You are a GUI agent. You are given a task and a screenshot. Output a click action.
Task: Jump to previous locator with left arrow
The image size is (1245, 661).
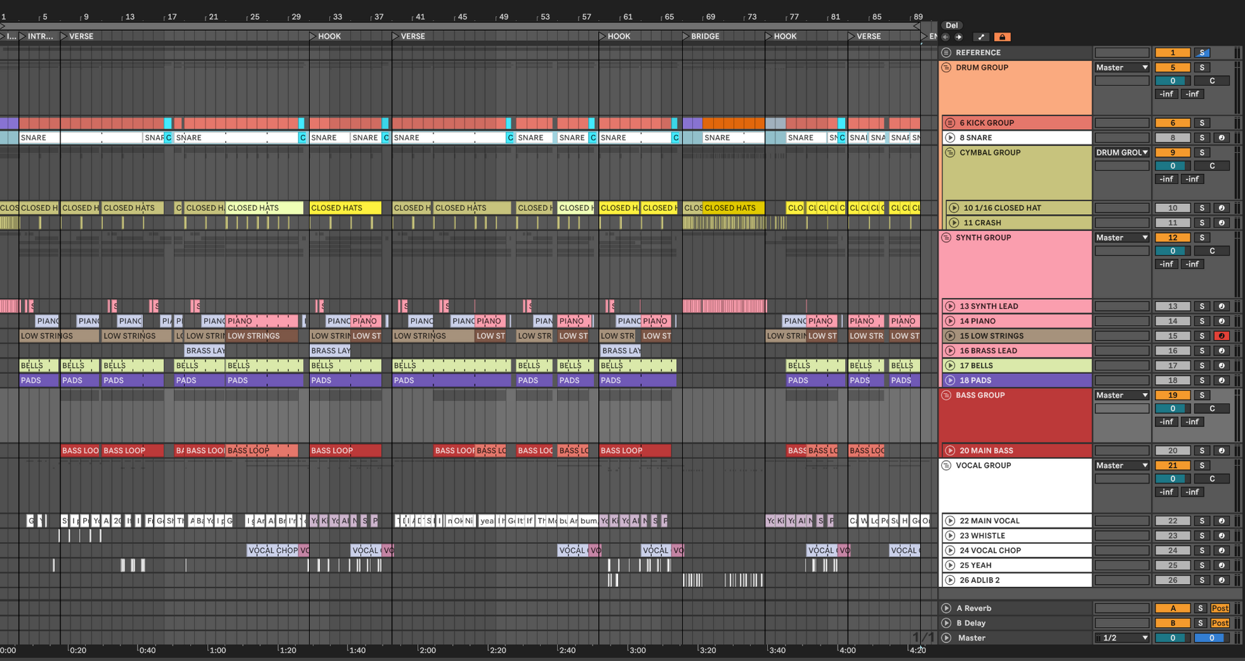click(x=946, y=37)
